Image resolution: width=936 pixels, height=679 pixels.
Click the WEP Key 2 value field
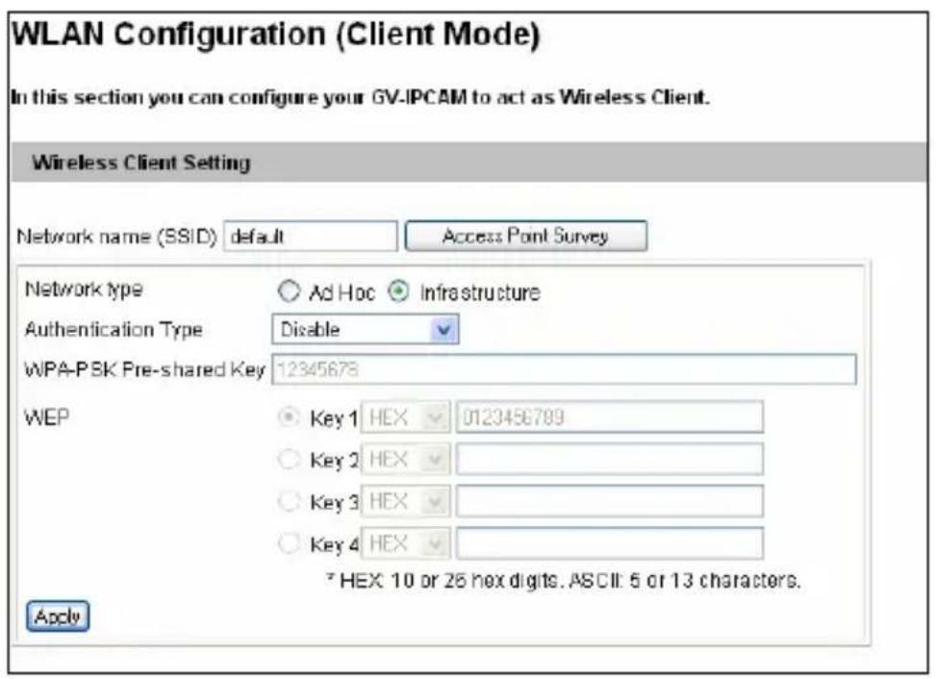coord(610,460)
